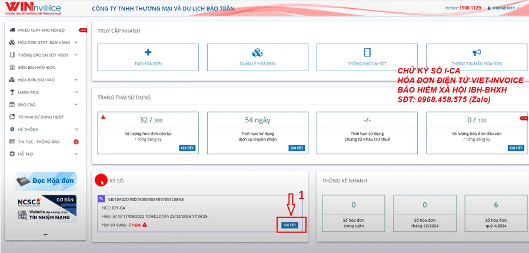This screenshot has height=253, width=529.
Task: Click the gear icon beside Hệ thống
Action: [12, 129]
